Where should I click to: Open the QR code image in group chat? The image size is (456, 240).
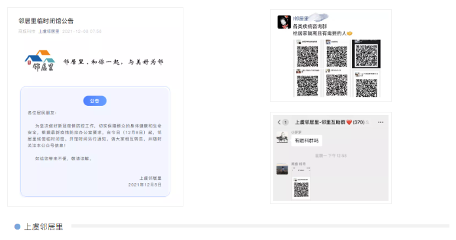click(301, 183)
